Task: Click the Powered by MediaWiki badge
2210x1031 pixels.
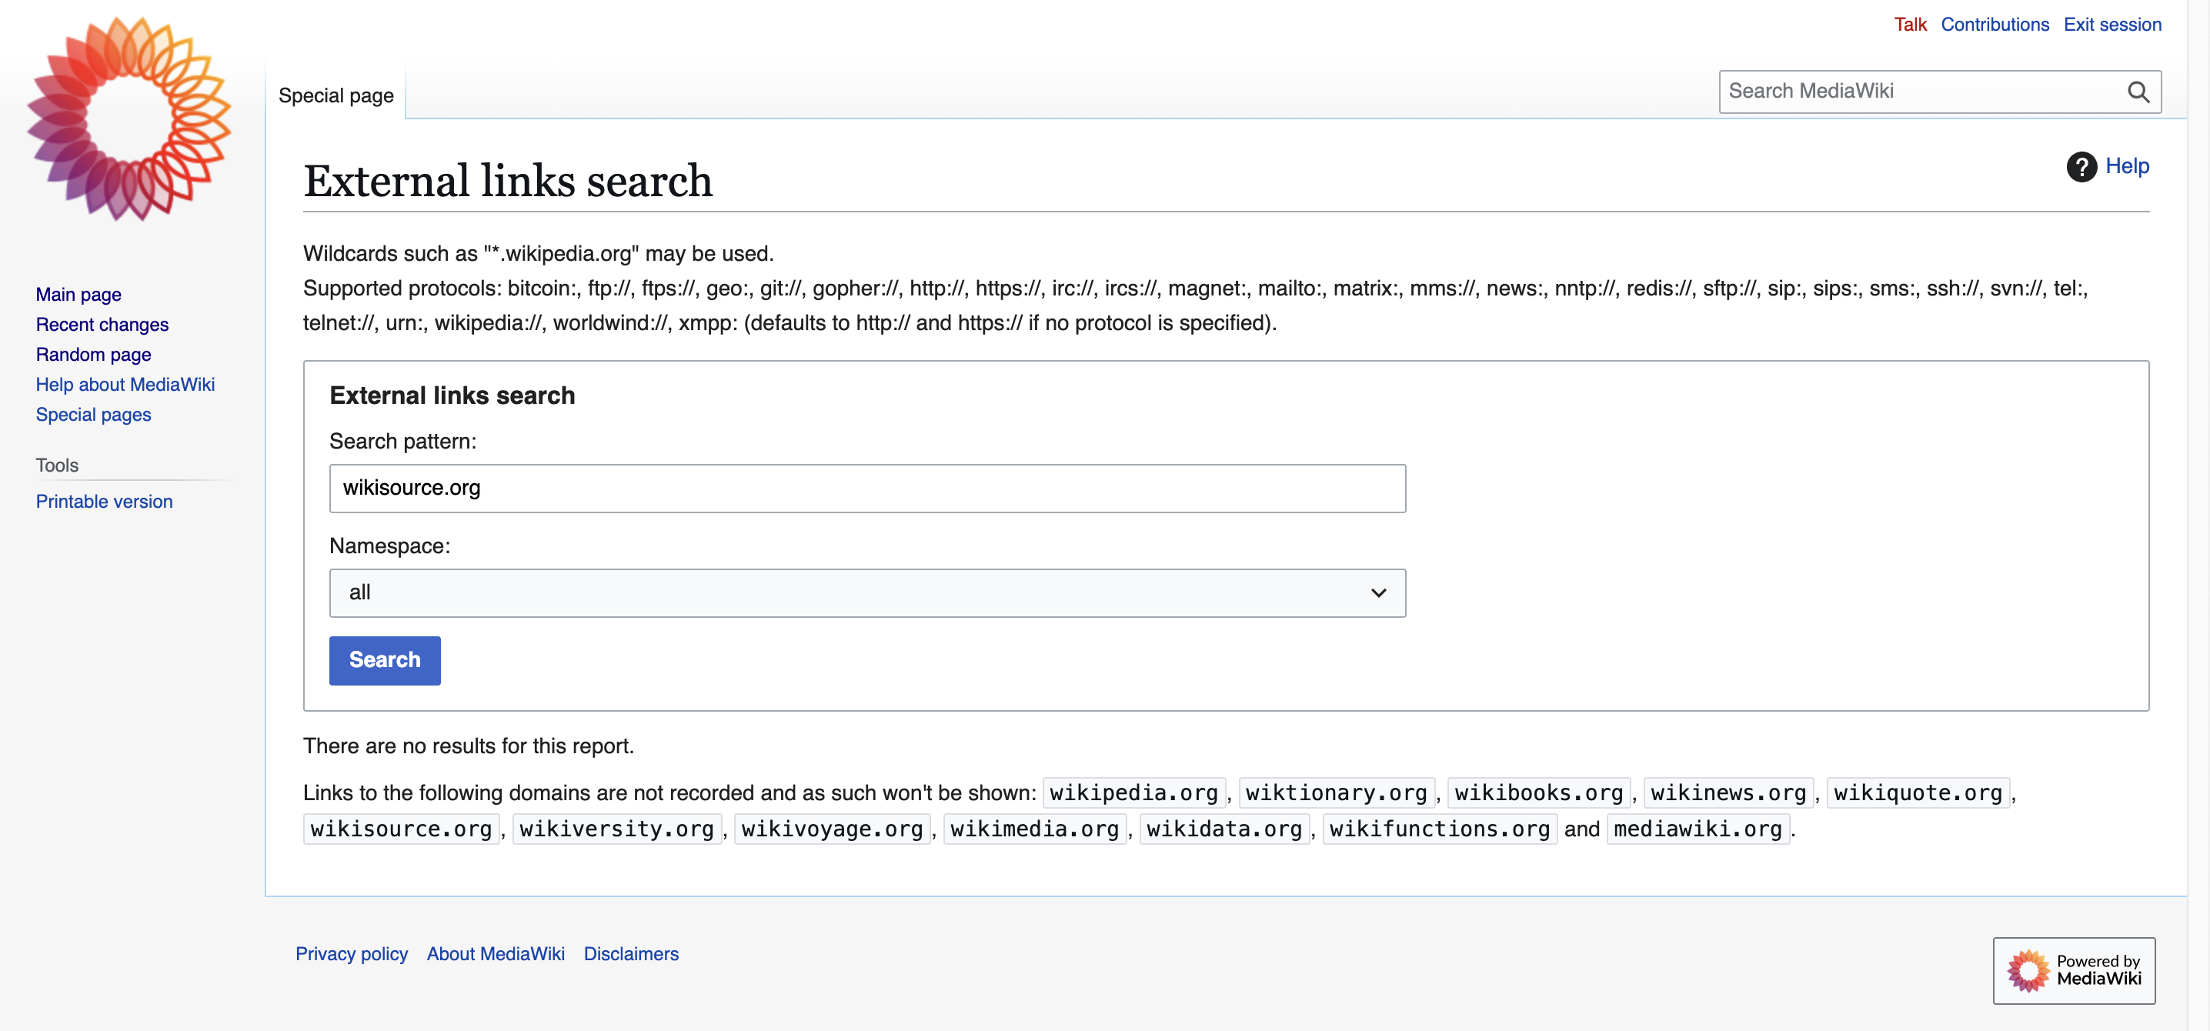Action: click(x=2074, y=970)
